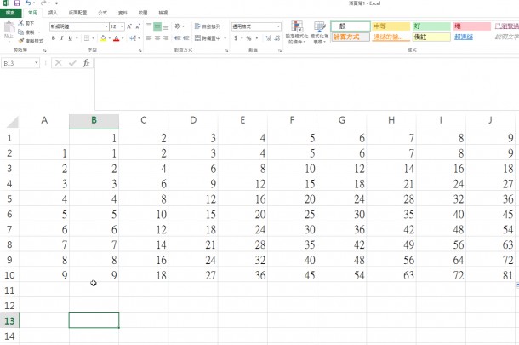Click the Borders icon
The image size is (519, 345).
pos(87,38)
